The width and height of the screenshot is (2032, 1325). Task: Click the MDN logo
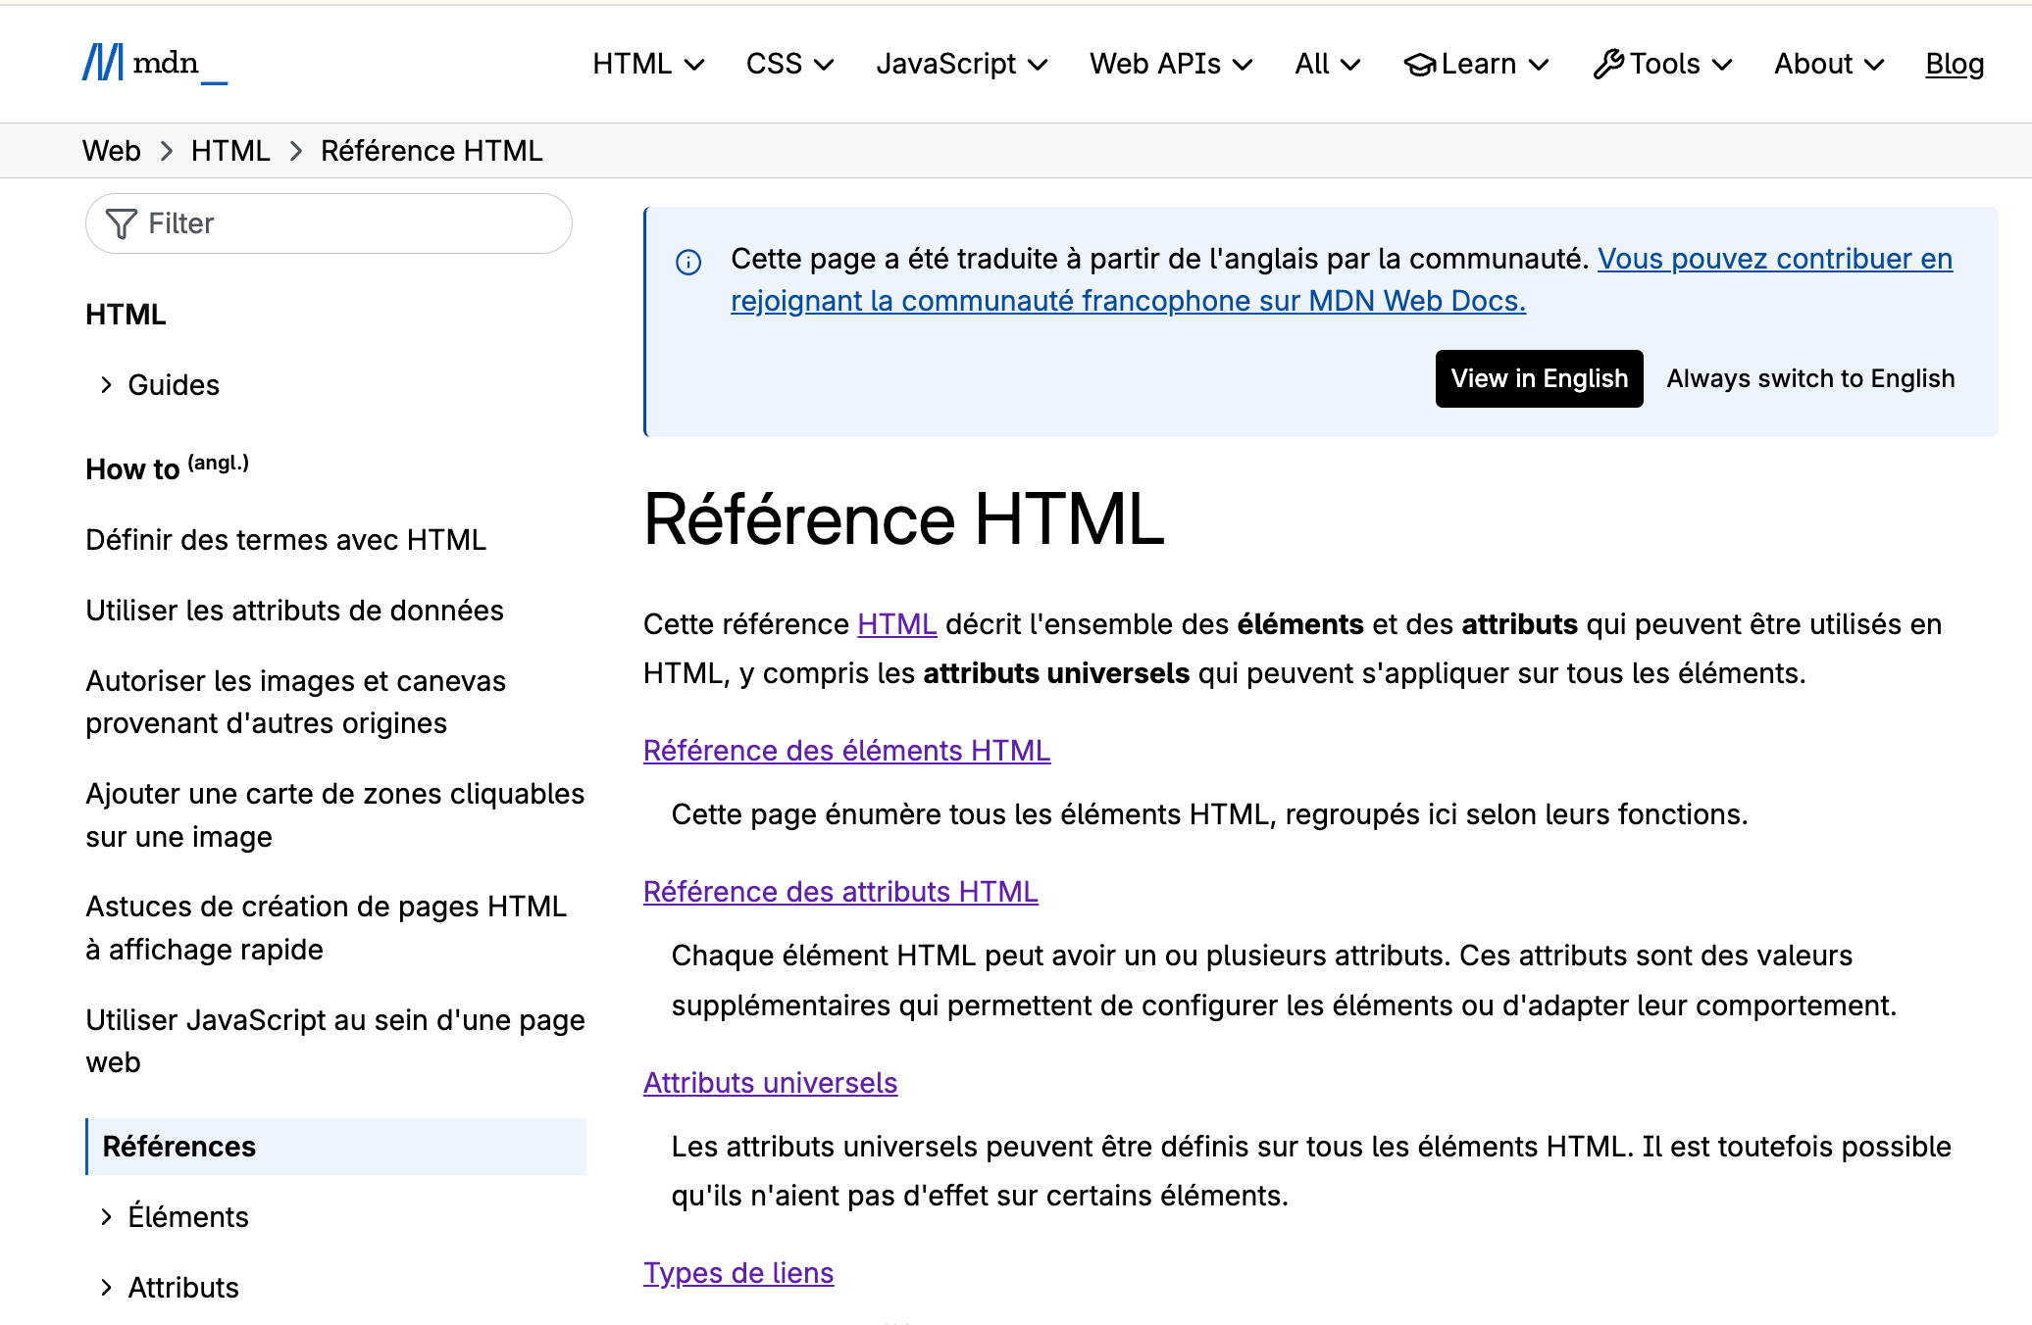coord(153,63)
